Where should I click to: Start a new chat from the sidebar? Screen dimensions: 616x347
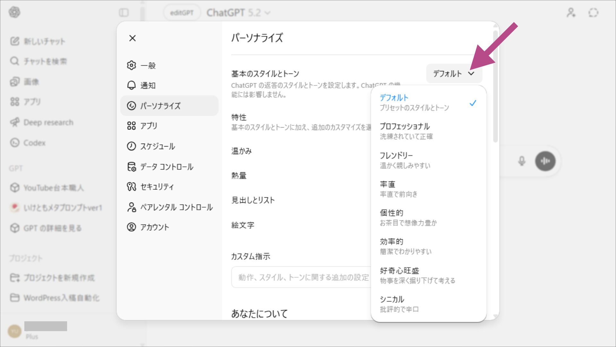click(x=44, y=41)
